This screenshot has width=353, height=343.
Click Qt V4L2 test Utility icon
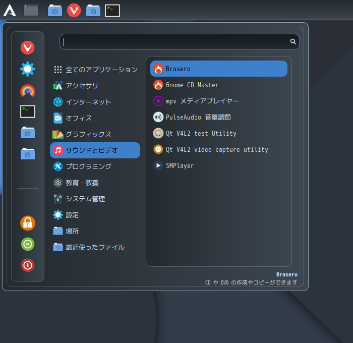(x=158, y=133)
